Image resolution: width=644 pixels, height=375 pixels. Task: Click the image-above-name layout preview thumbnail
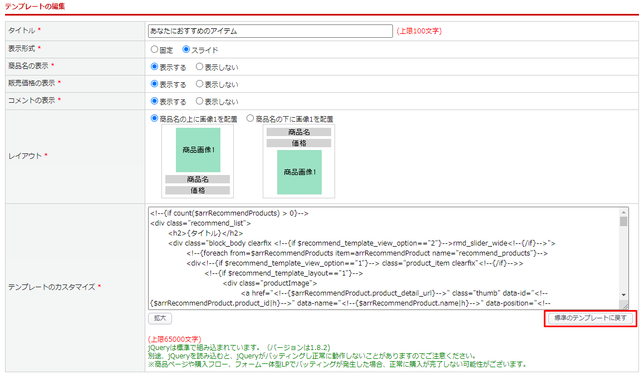click(x=198, y=161)
